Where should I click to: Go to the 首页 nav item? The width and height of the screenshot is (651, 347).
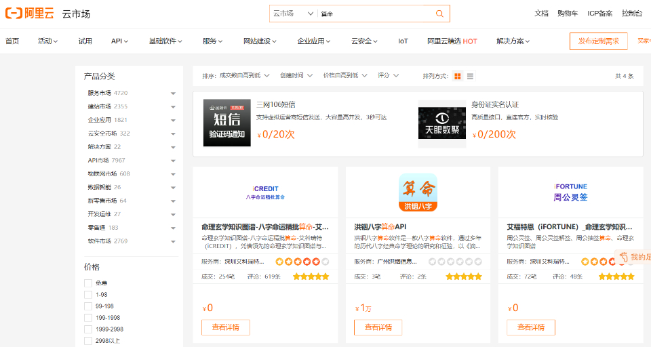coord(12,41)
